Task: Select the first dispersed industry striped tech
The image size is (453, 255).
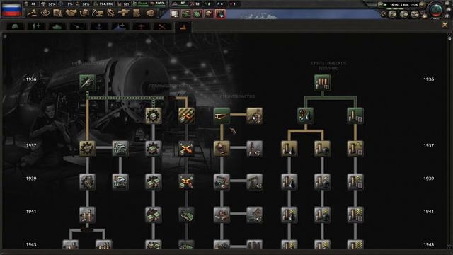Action: point(186,115)
